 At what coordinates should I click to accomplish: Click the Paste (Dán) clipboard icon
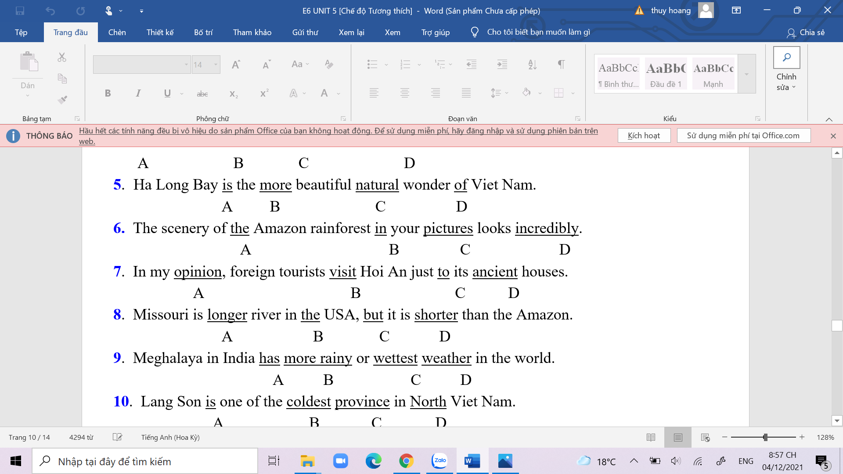point(29,61)
